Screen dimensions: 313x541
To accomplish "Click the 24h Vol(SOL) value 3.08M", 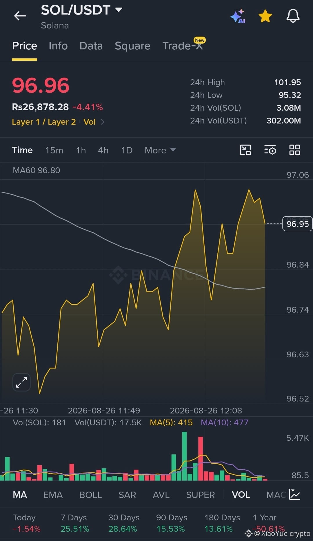I will pyautogui.click(x=289, y=108).
